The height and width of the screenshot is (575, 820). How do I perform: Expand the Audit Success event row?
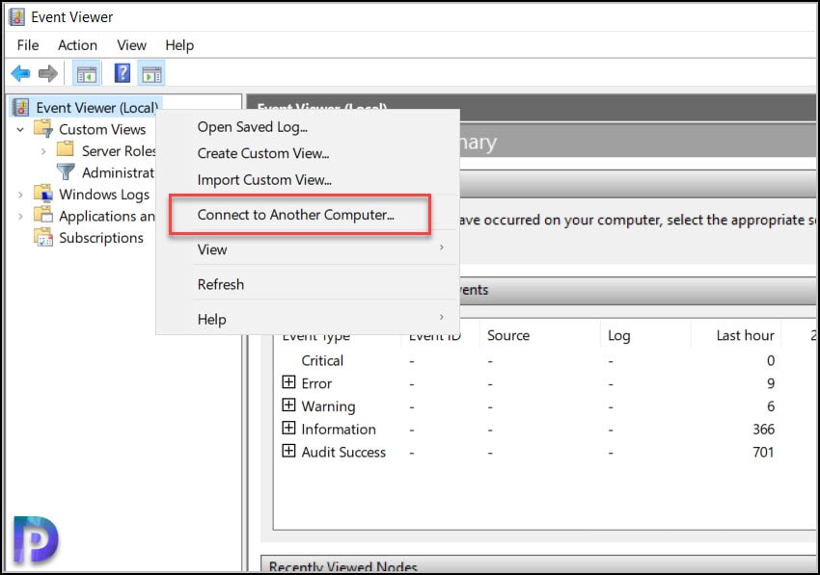[288, 451]
